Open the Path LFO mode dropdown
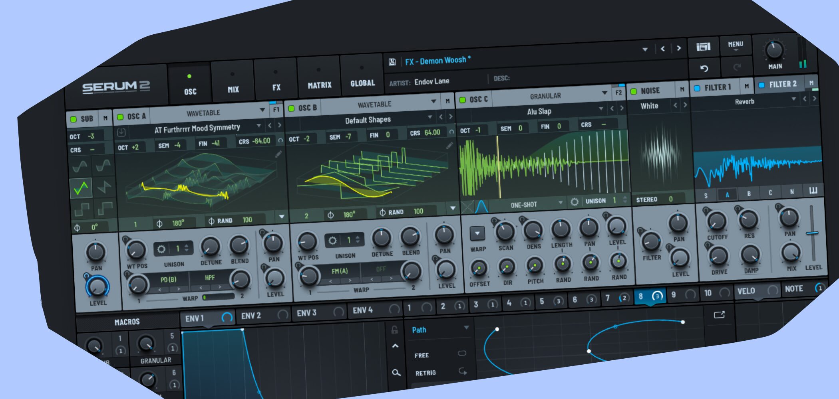 click(x=466, y=328)
